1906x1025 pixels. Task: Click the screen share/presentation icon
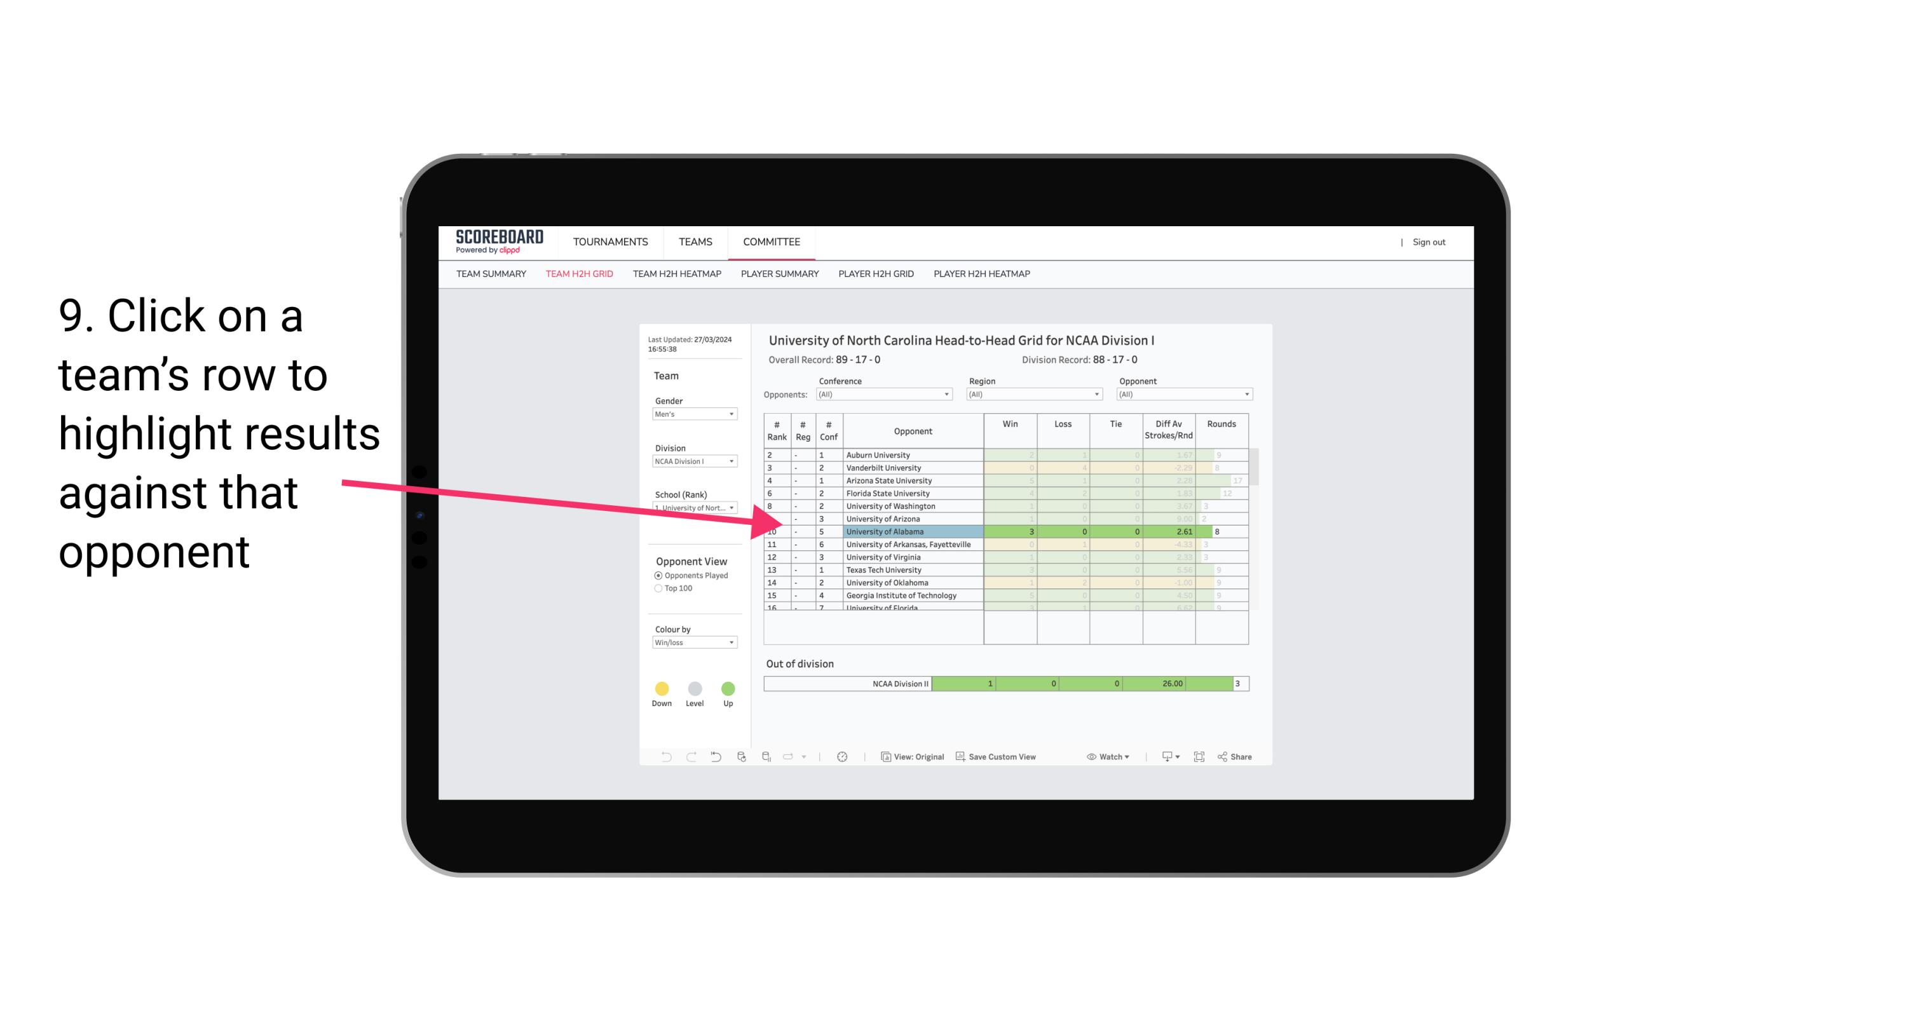1164,759
